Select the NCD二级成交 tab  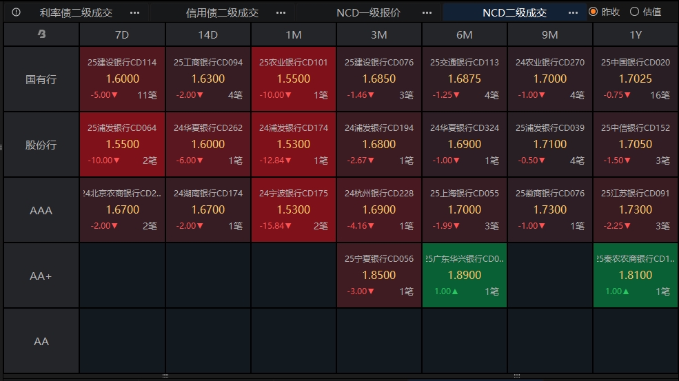pos(514,12)
